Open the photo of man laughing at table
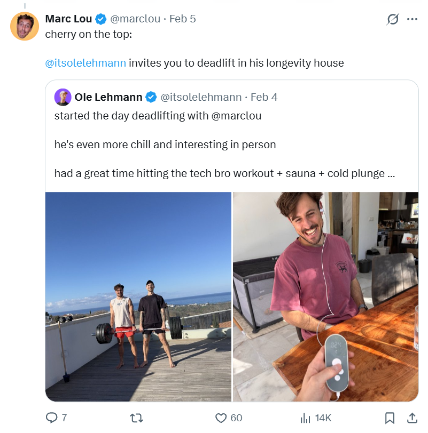Viewport: 428px width, 433px height. 325,296
